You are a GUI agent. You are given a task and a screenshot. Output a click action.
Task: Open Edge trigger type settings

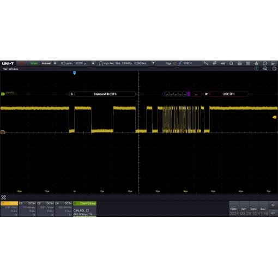click(x=168, y=63)
